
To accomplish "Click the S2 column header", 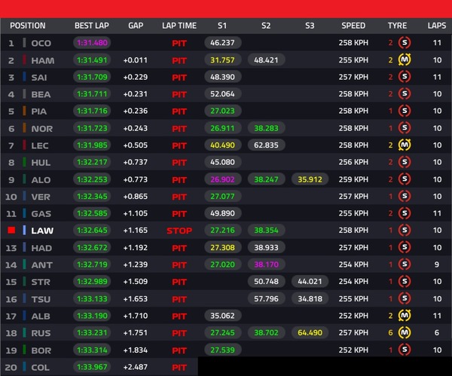I will 266,26.
